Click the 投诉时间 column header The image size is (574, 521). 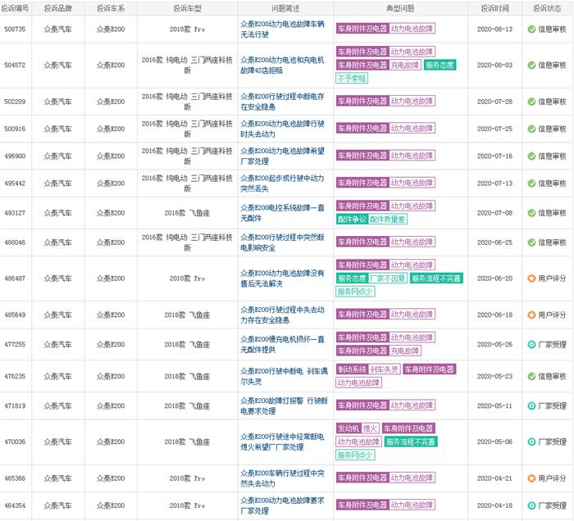494,8
